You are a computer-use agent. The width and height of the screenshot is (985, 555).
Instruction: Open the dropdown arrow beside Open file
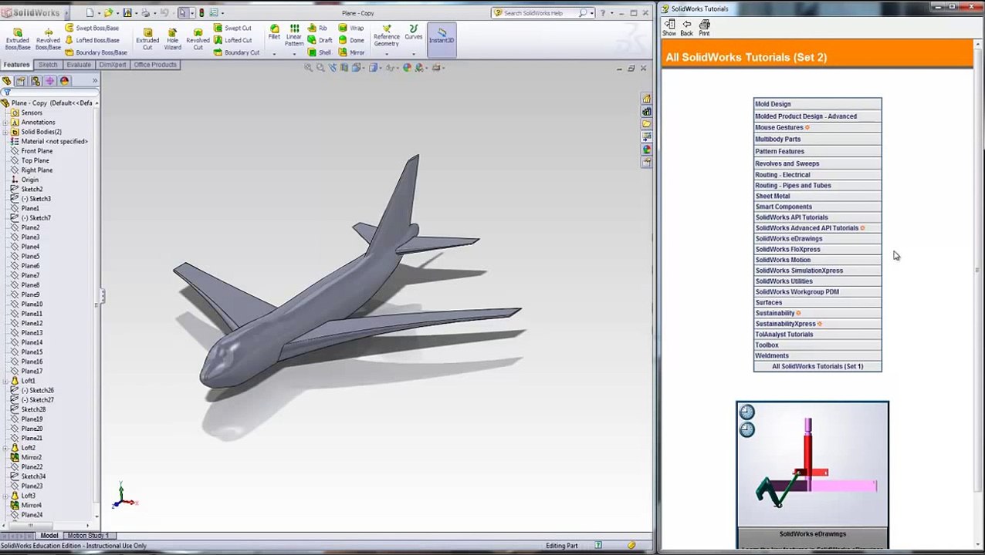(x=117, y=13)
